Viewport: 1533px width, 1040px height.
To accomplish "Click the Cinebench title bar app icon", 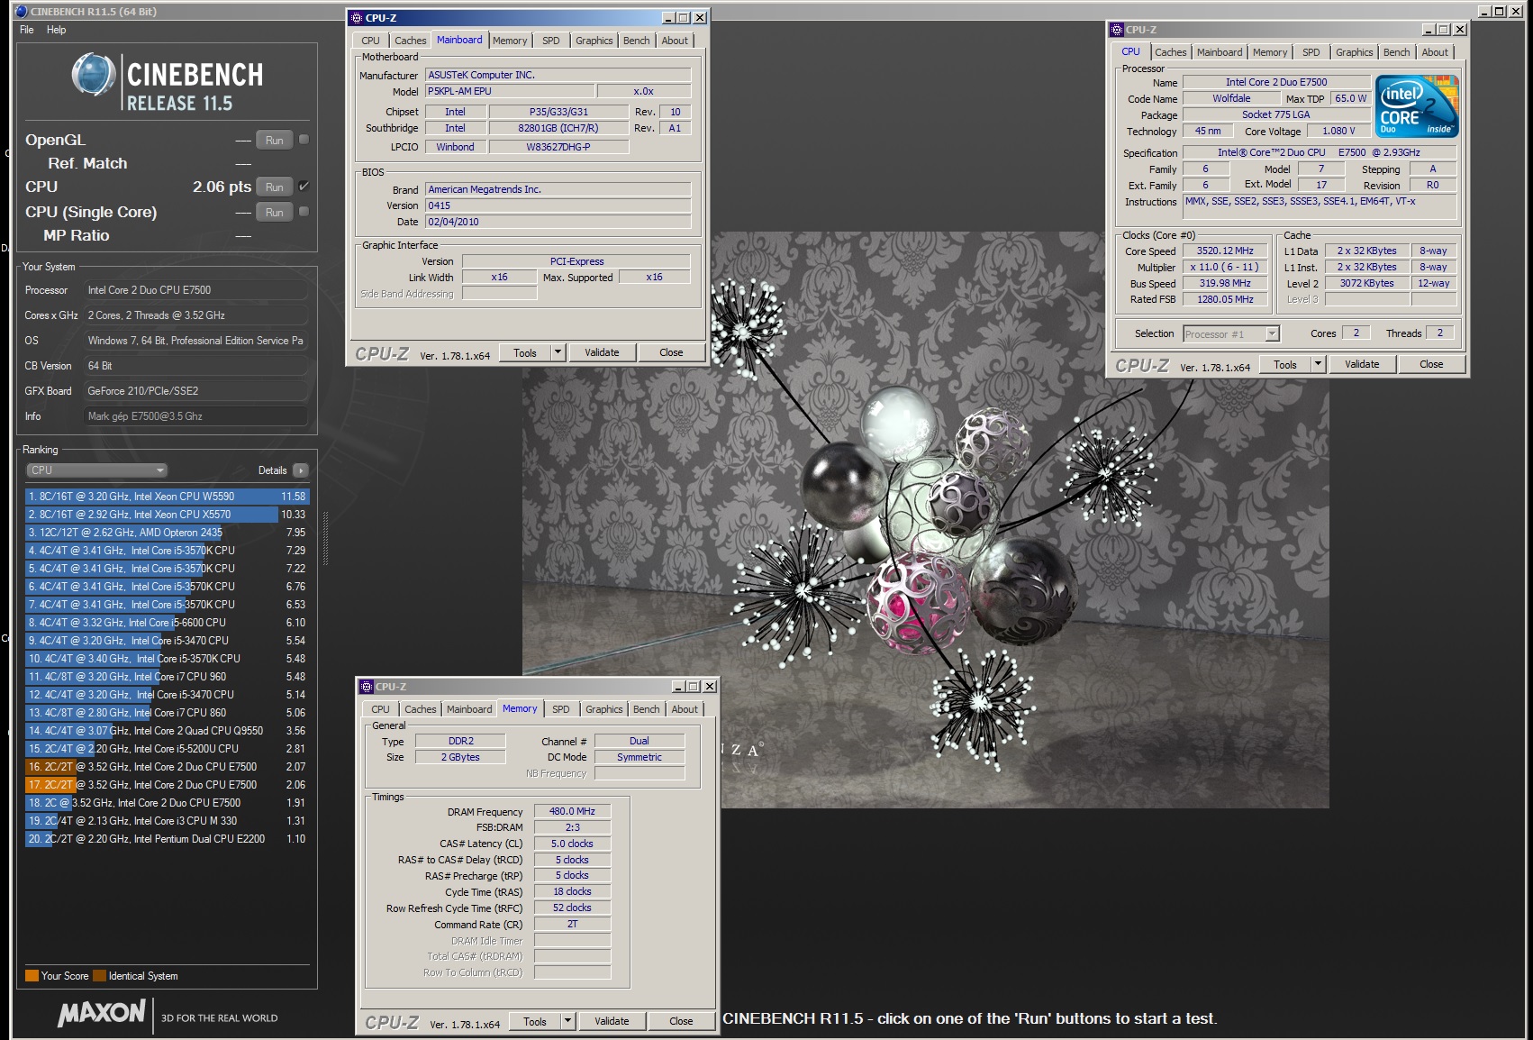I will (22, 11).
